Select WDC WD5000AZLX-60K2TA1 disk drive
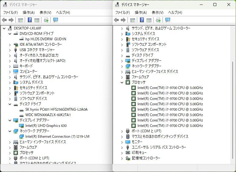The width and height of the screenshot is (236, 172). (x=48, y=115)
